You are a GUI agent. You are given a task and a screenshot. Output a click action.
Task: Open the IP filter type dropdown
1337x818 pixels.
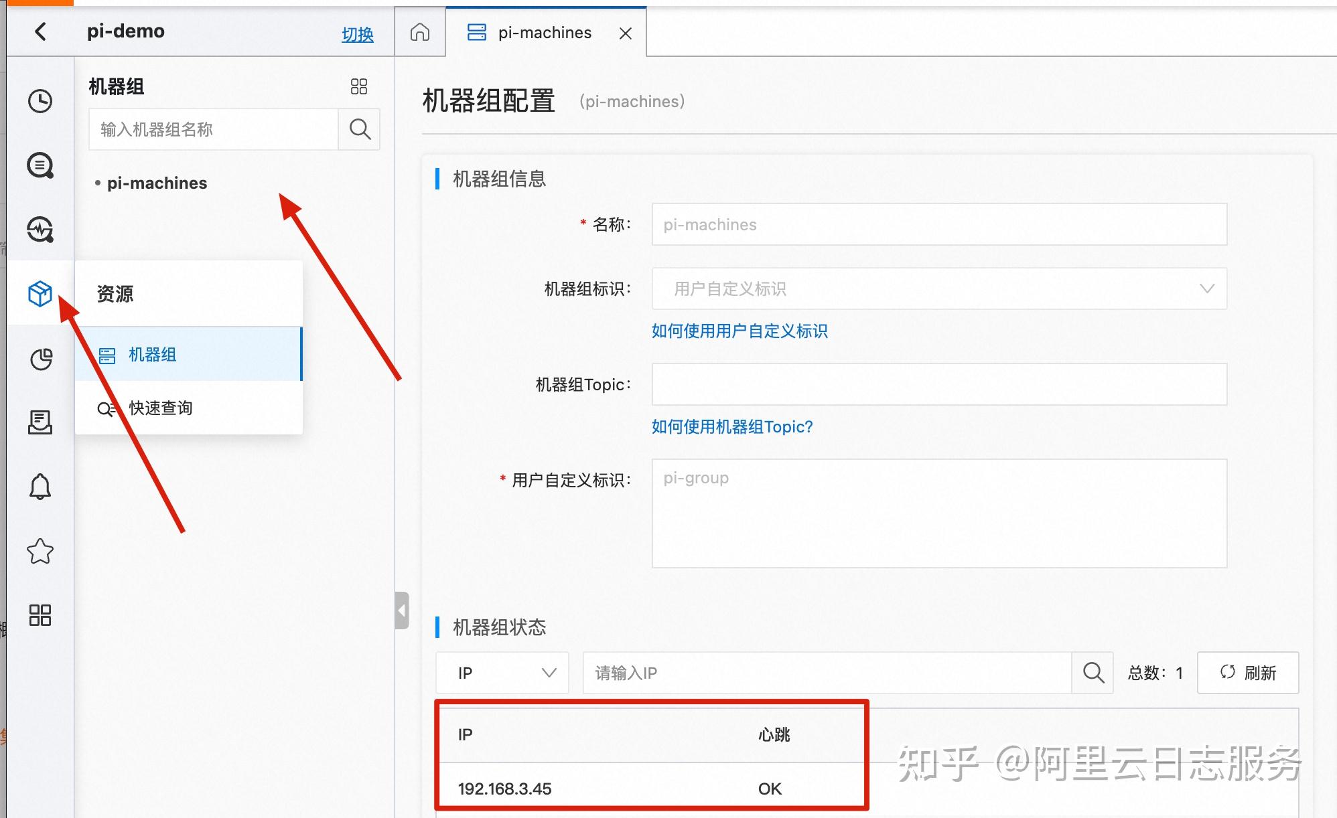(502, 673)
